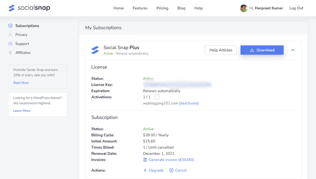Click the Upgrade double-chevron icon
This screenshot has height=179, width=316.
pyautogui.click(x=145, y=170)
